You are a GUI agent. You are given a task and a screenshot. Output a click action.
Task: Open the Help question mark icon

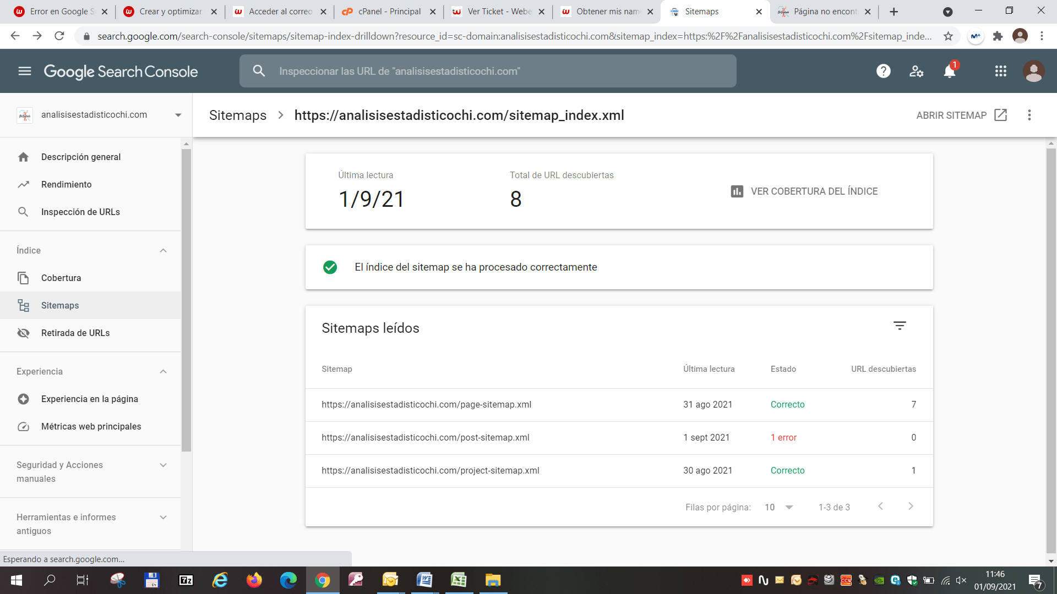click(x=884, y=71)
